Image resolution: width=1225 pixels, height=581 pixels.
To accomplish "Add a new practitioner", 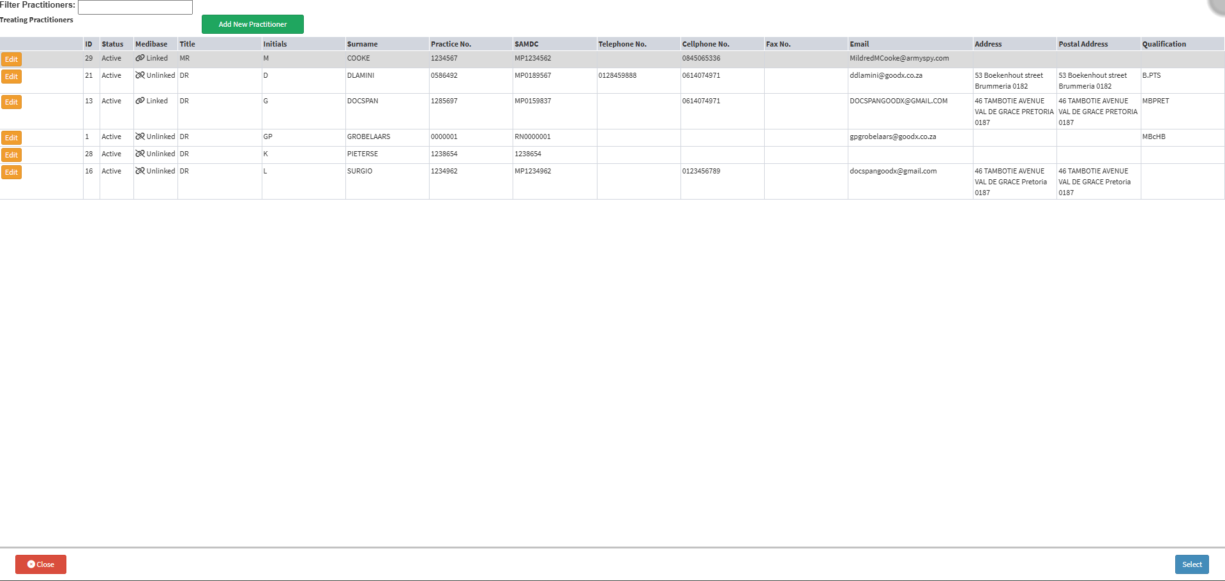I will (253, 24).
